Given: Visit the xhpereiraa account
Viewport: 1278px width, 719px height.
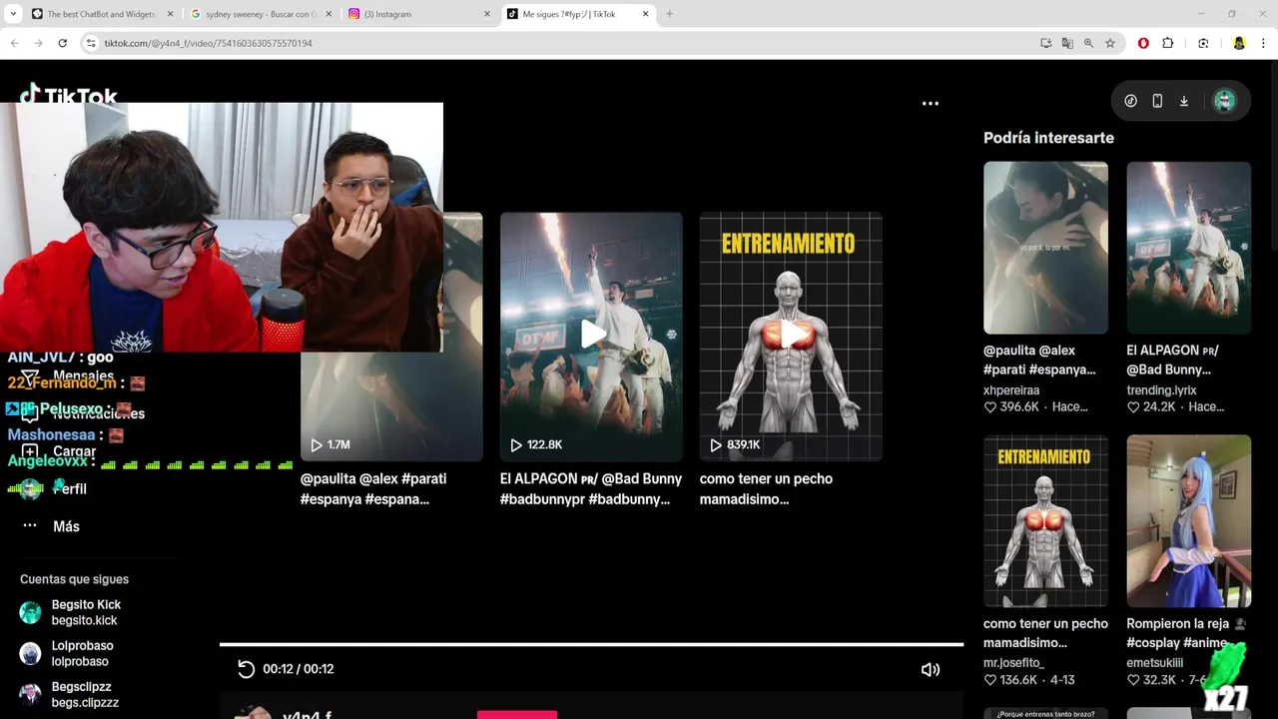Looking at the screenshot, I should pyautogui.click(x=1011, y=390).
